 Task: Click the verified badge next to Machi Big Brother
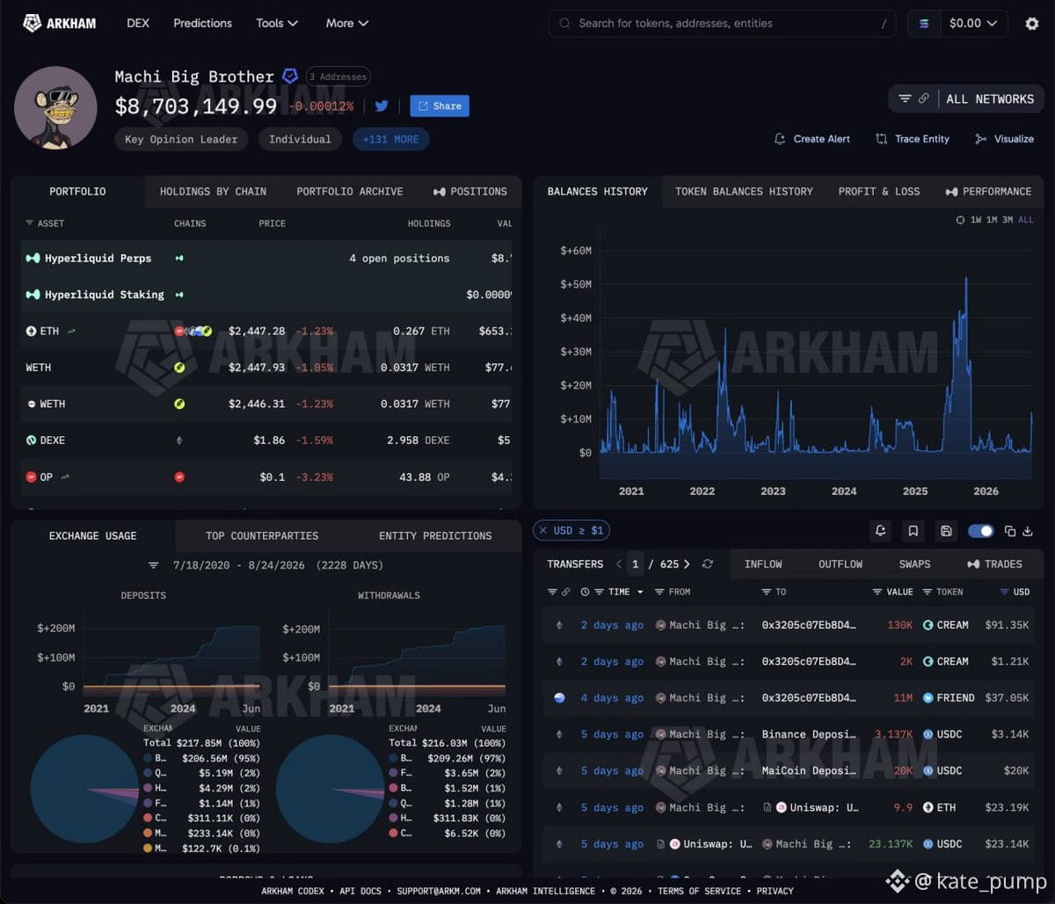[290, 77]
